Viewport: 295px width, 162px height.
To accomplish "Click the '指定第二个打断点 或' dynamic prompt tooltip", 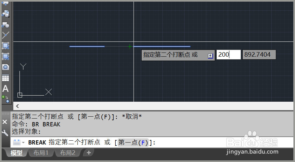I will click(178, 55).
